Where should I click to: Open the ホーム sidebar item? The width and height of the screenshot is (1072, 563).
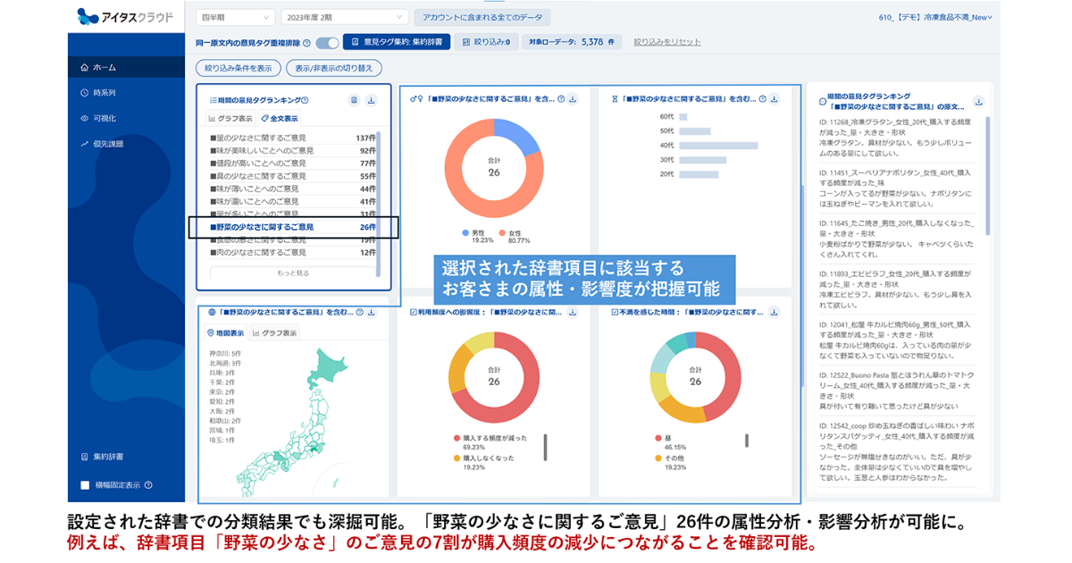[126, 67]
